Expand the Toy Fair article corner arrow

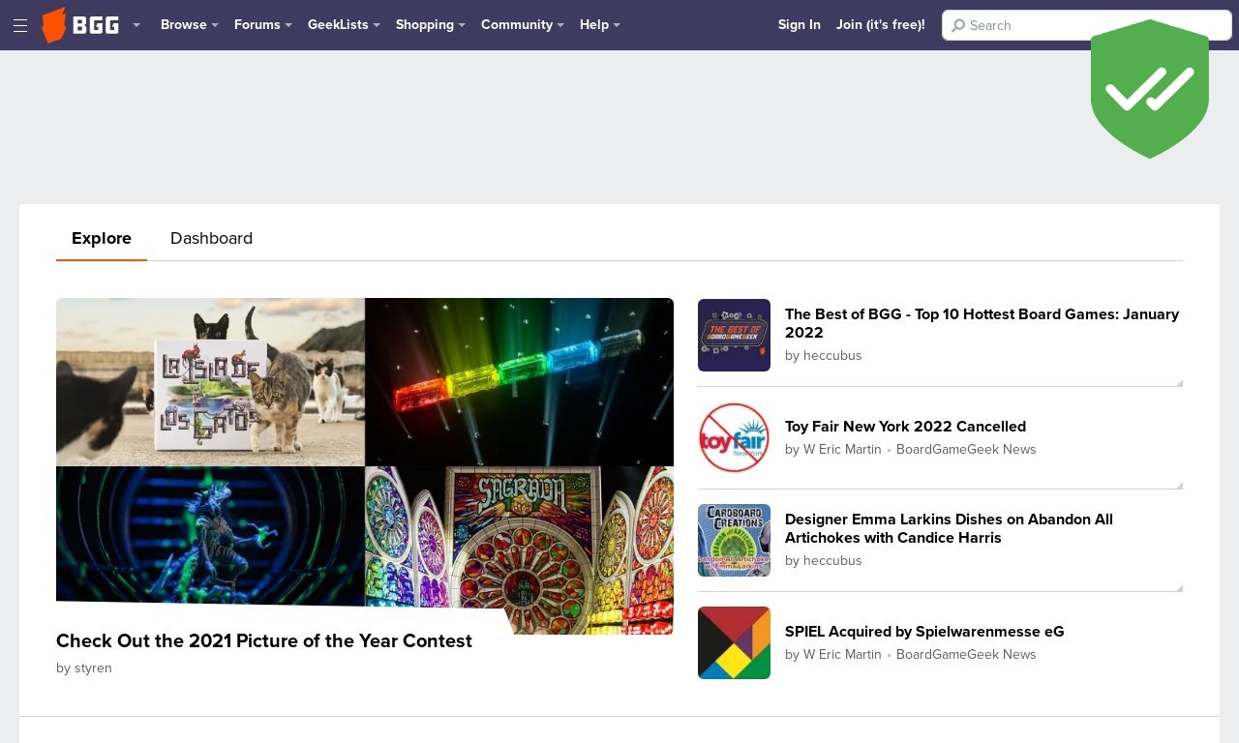1179,486
